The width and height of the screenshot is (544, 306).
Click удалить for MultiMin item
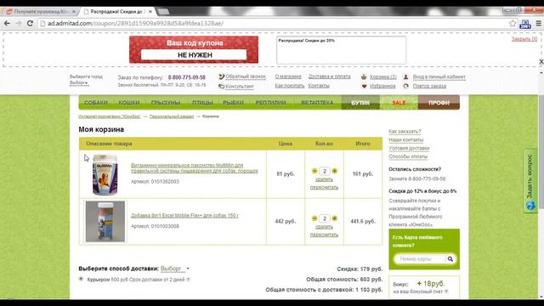324,179
